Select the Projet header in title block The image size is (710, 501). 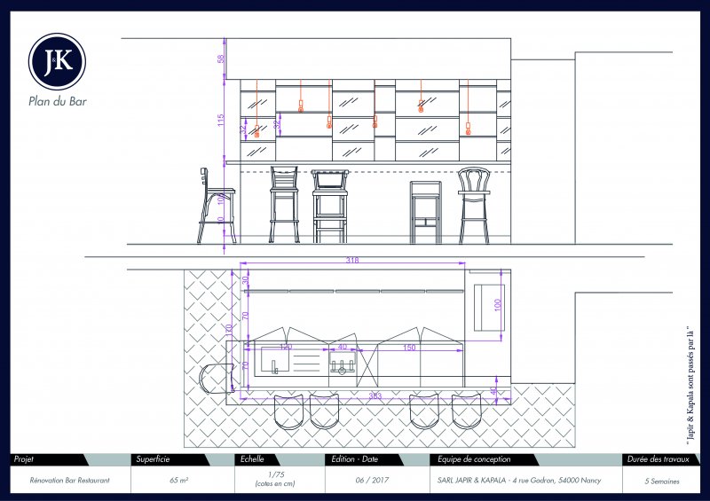[x=24, y=459]
